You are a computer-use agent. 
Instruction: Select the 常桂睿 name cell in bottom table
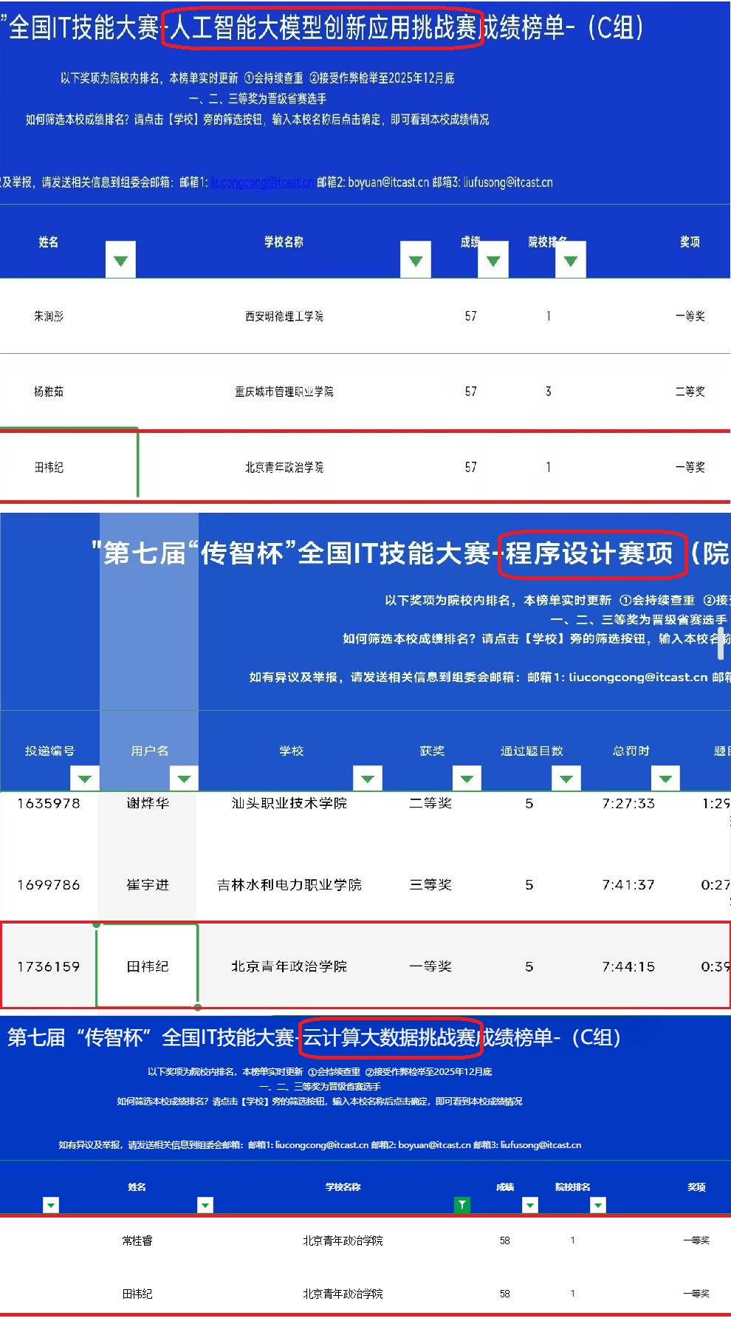point(137,1240)
